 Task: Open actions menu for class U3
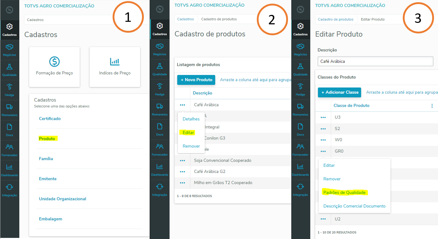[323, 117]
